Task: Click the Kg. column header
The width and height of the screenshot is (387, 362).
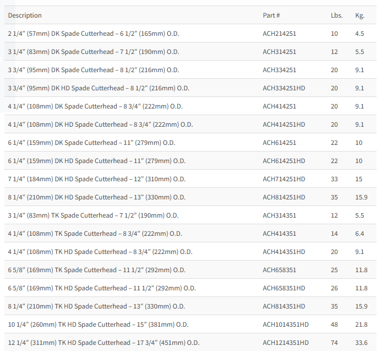Action: pyautogui.click(x=359, y=15)
